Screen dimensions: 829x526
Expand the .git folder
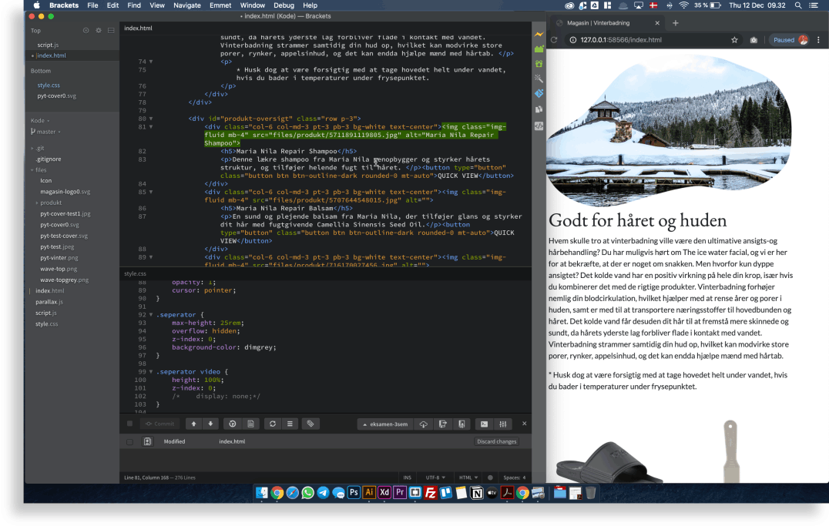pyautogui.click(x=38, y=148)
